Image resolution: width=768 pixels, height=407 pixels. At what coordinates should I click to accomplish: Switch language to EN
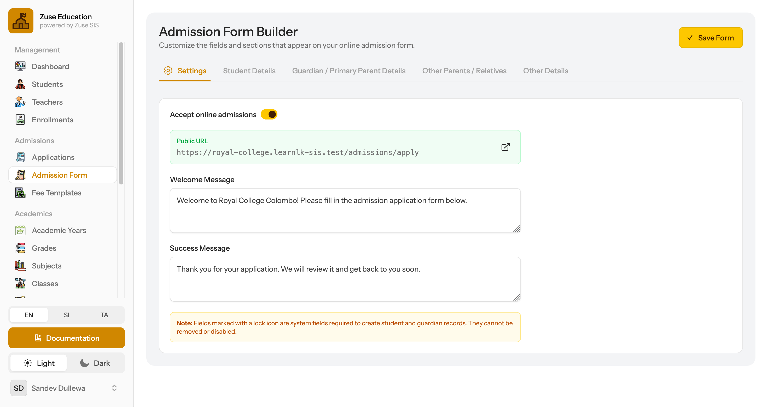[x=29, y=315]
